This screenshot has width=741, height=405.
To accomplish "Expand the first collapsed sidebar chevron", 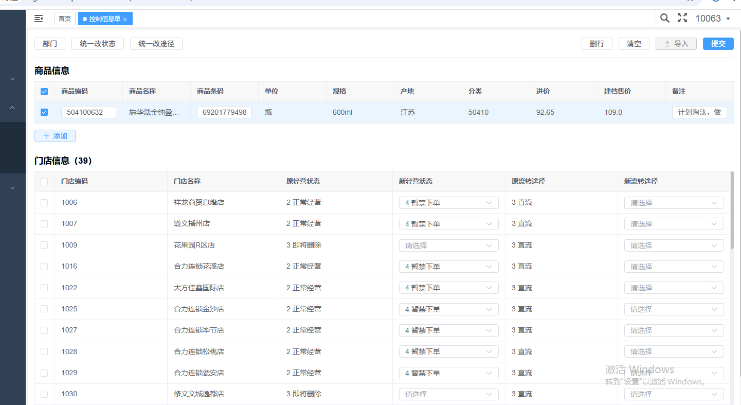I will [x=13, y=79].
